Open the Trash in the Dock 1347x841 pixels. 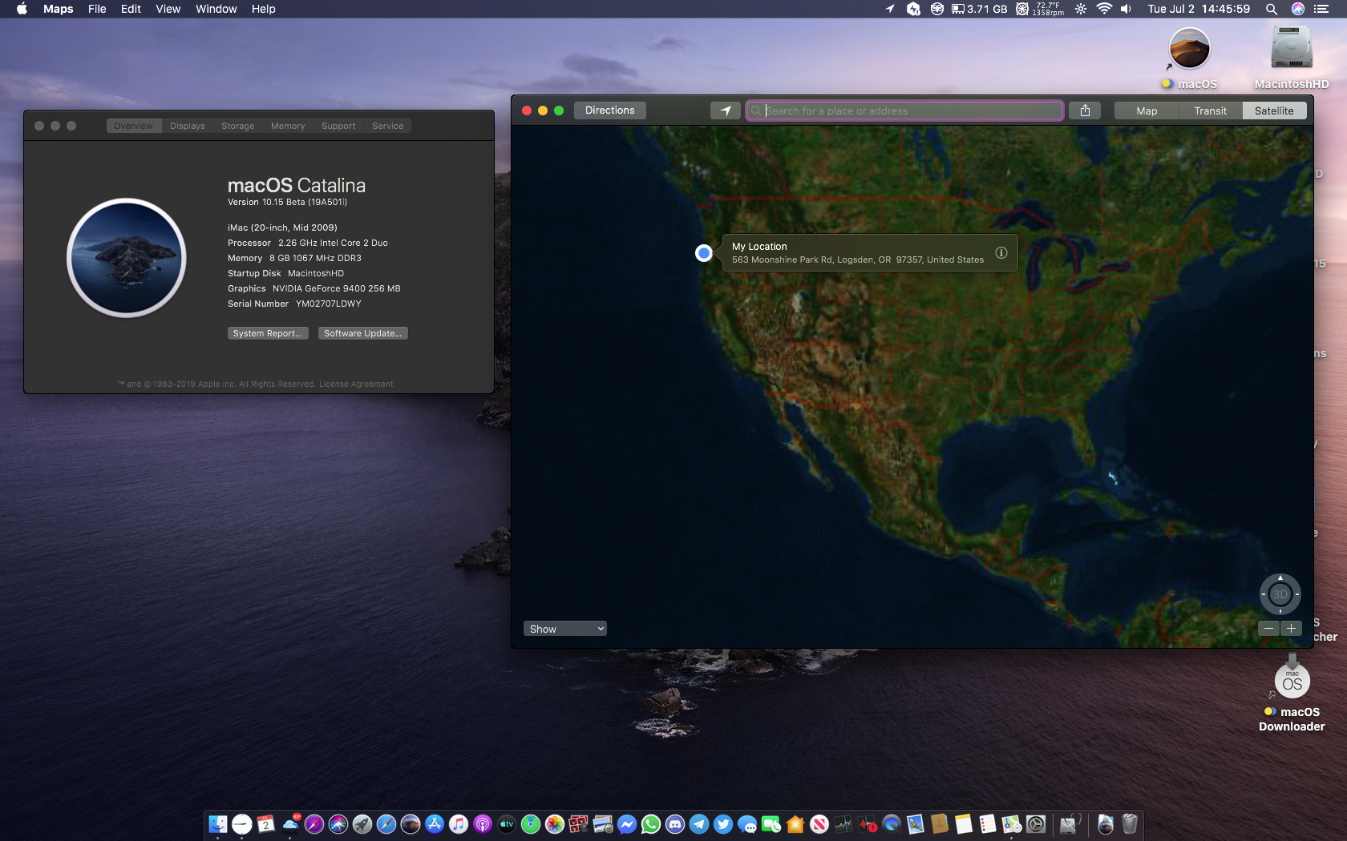1130,823
